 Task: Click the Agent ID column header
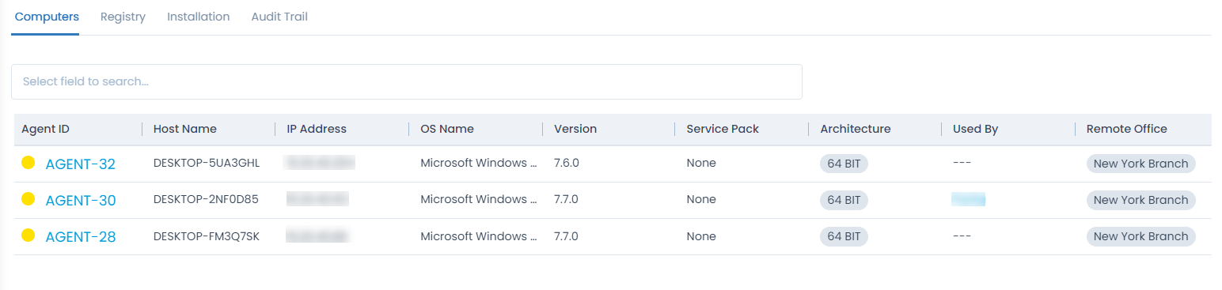(45, 129)
